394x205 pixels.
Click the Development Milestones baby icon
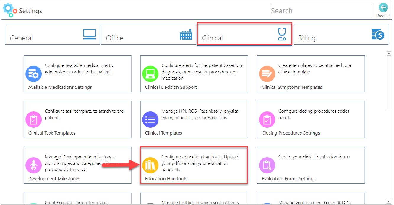pyautogui.click(x=33, y=165)
